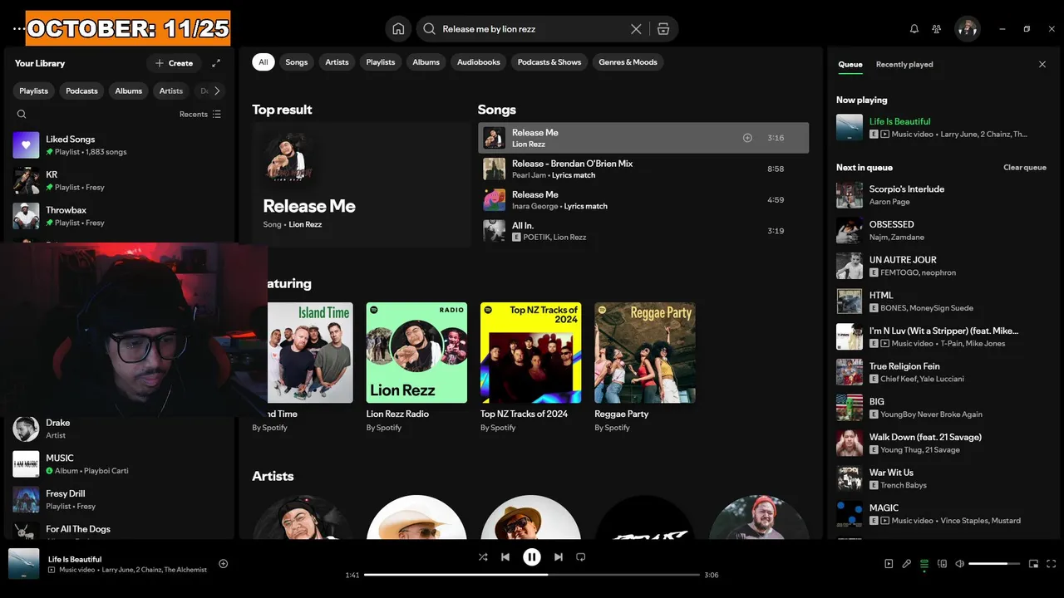Toggle Podcasts filter in Your Library
Screen dimensions: 1064x598
click(x=81, y=91)
